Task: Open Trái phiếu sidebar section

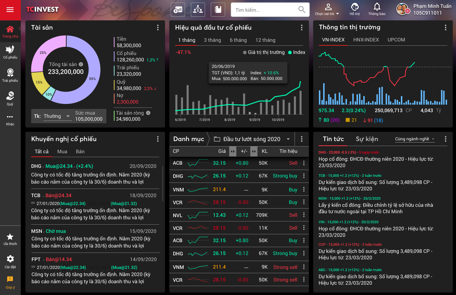Action: click(10, 75)
